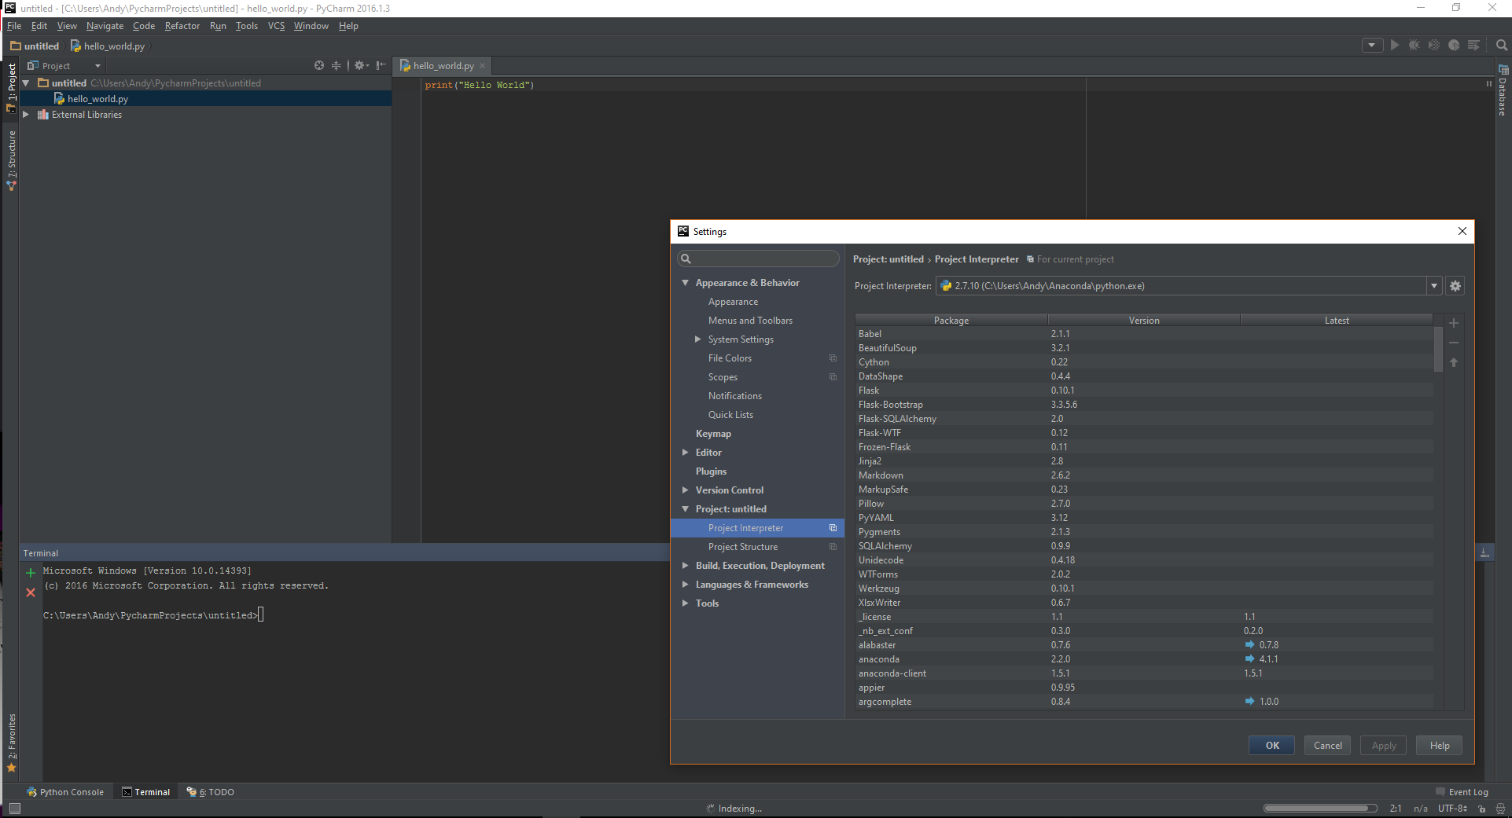This screenshot has width=1512, height=818.
Task: Expand Languages & Frameworks settings
Action: tap(686, 585)
